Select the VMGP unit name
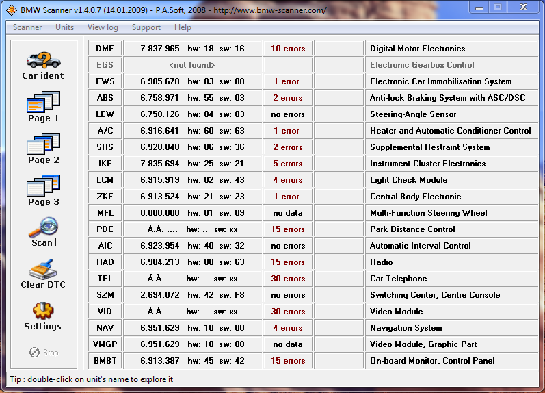Screen dimensions: 545x393 tap(105, 344)
